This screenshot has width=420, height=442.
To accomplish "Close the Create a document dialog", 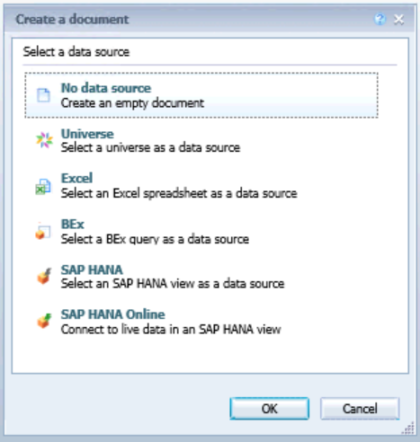I will pos(399,20).
